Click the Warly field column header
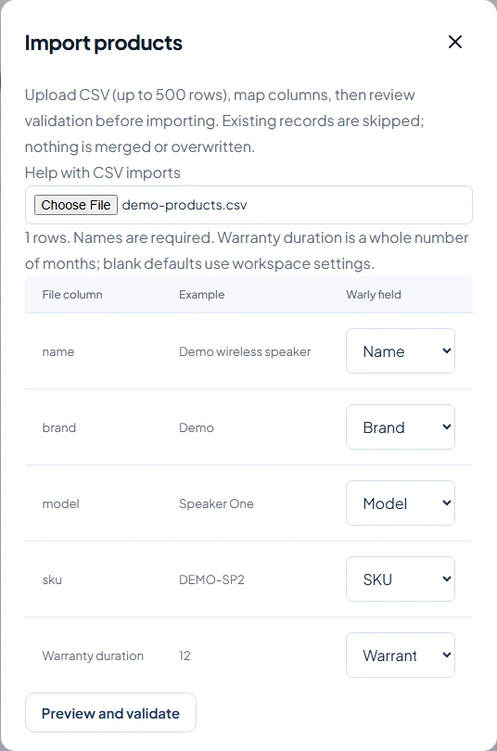 [x=374, y=295]
